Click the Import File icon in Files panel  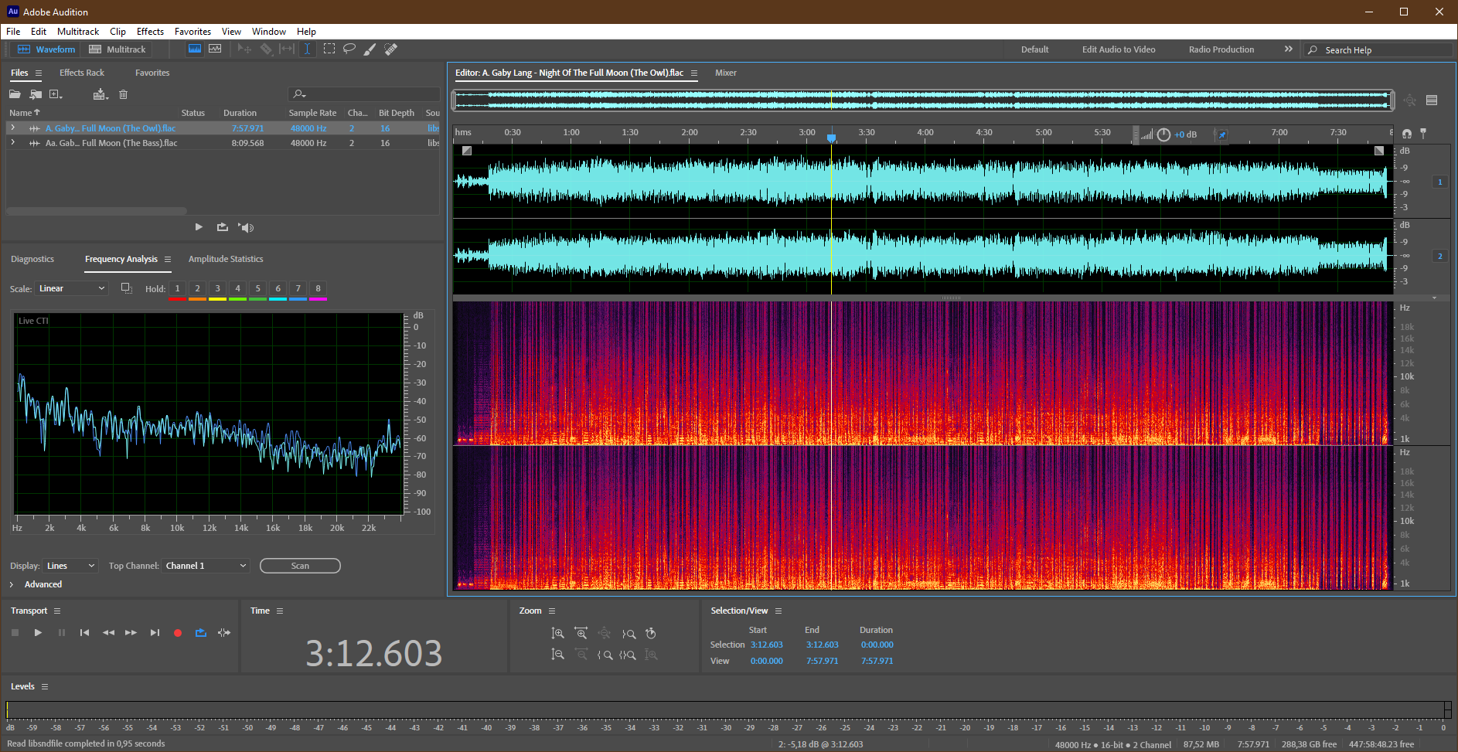(36, 94)
